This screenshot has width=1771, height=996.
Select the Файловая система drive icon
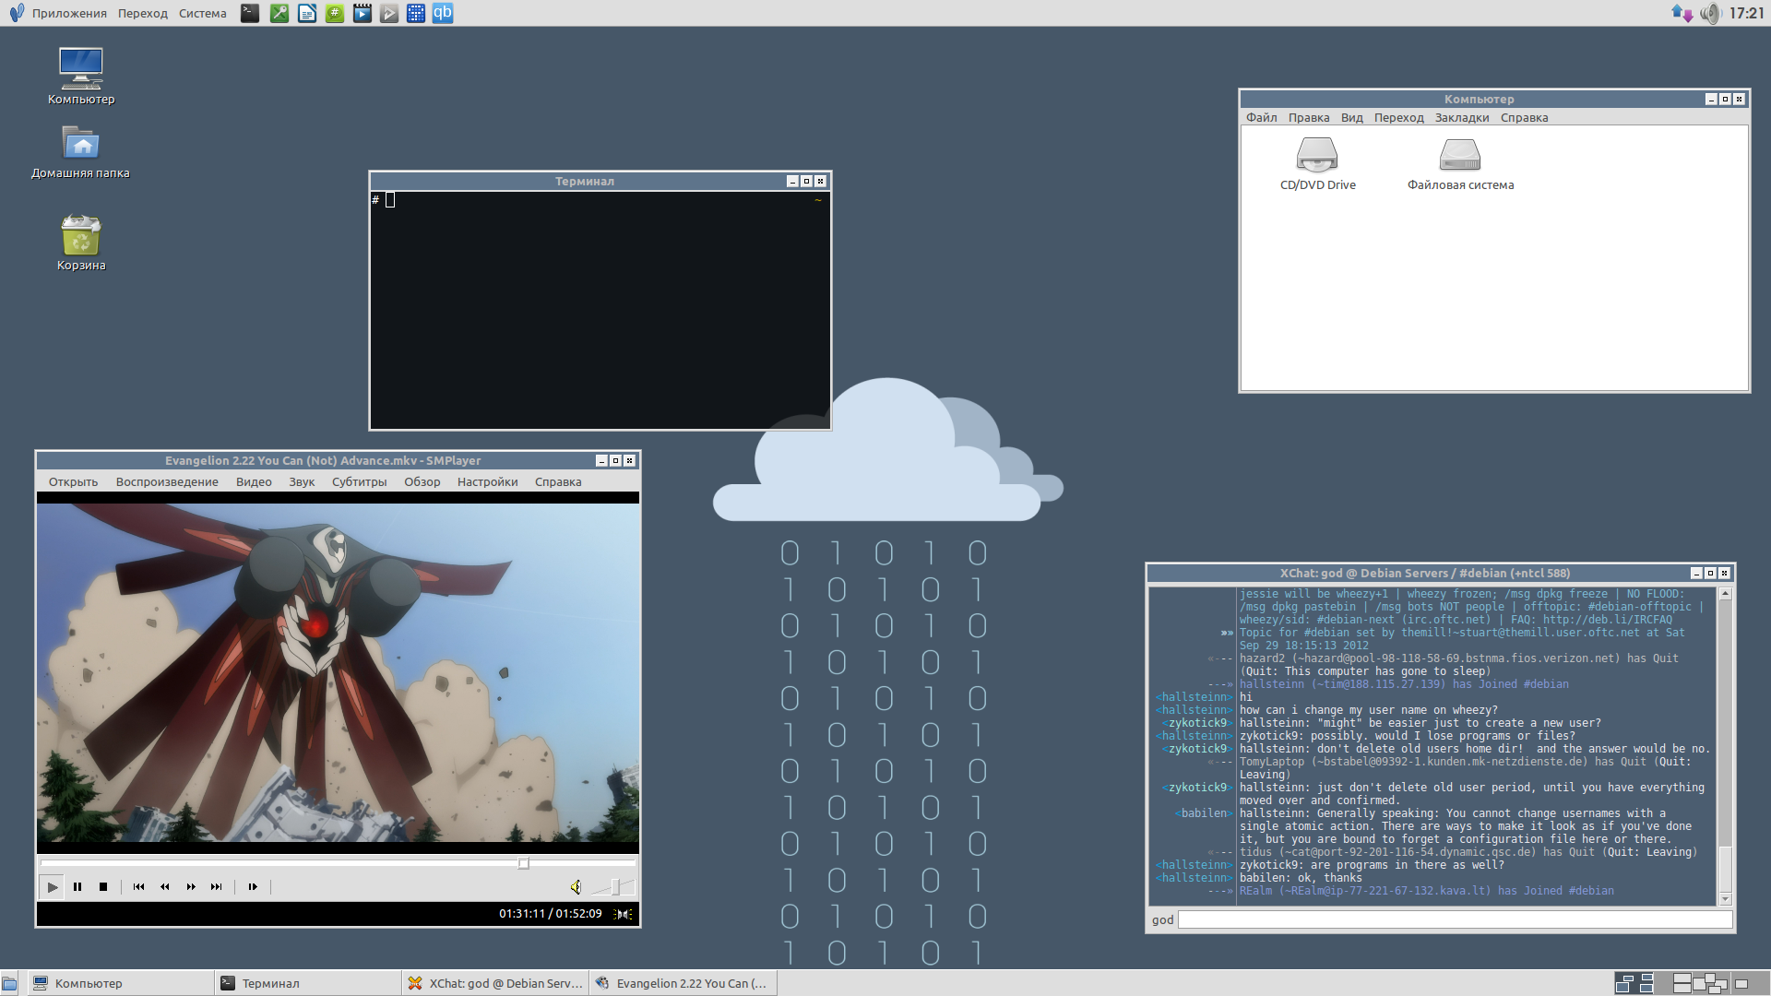coord(1460,164)
